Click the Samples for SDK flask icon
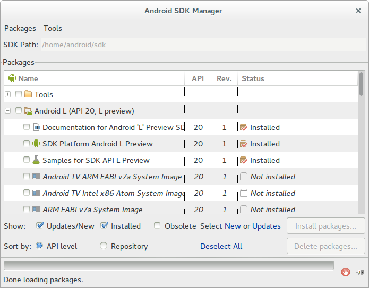369x288 pixels. 36,160
